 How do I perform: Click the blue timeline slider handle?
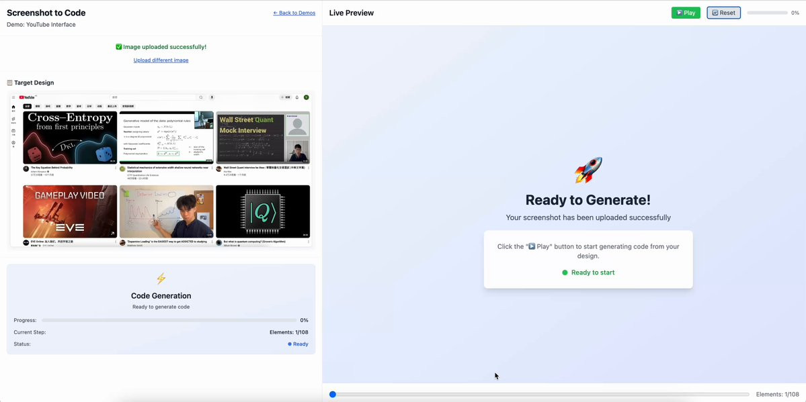point(333,395)
